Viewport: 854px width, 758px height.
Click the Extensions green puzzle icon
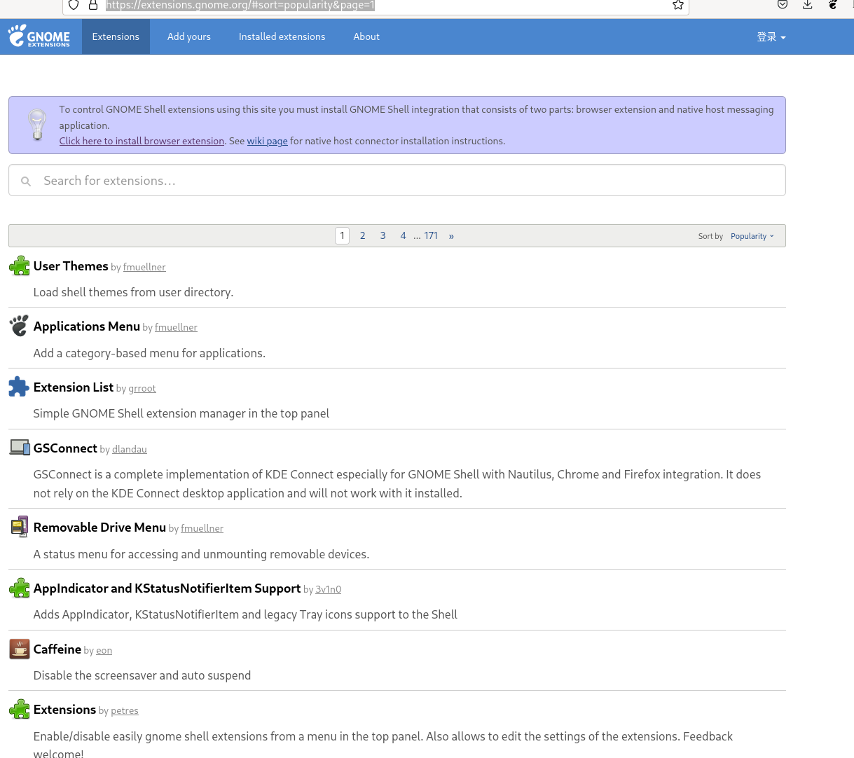[x=20, y=709]
